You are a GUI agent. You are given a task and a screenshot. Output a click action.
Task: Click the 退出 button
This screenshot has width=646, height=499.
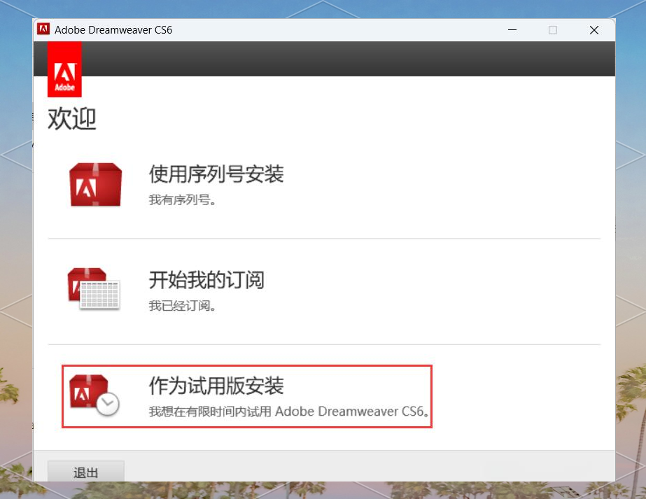click(x=86, y=472)
